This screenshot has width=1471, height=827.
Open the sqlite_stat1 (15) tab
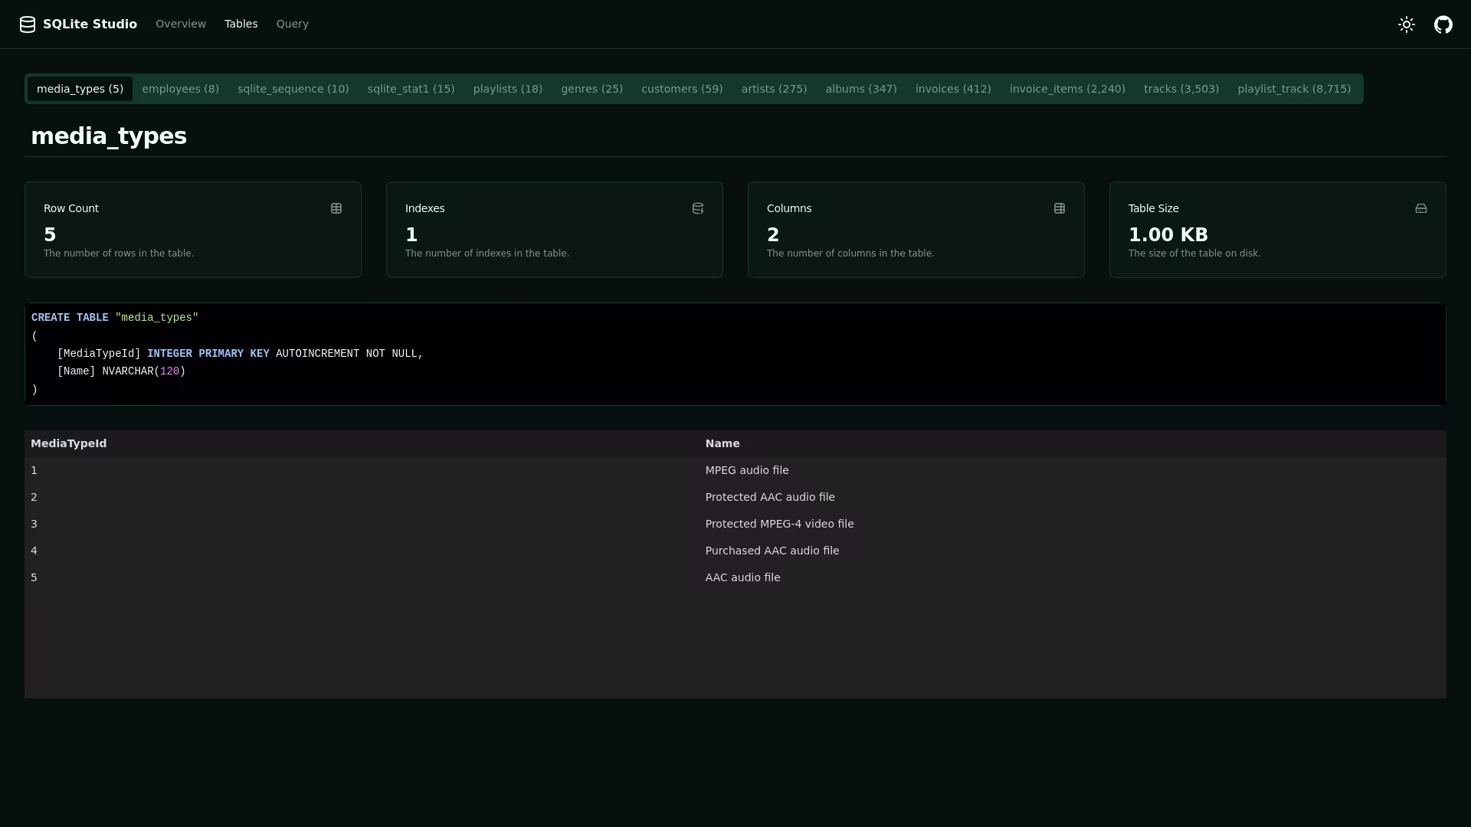(411, 89)
